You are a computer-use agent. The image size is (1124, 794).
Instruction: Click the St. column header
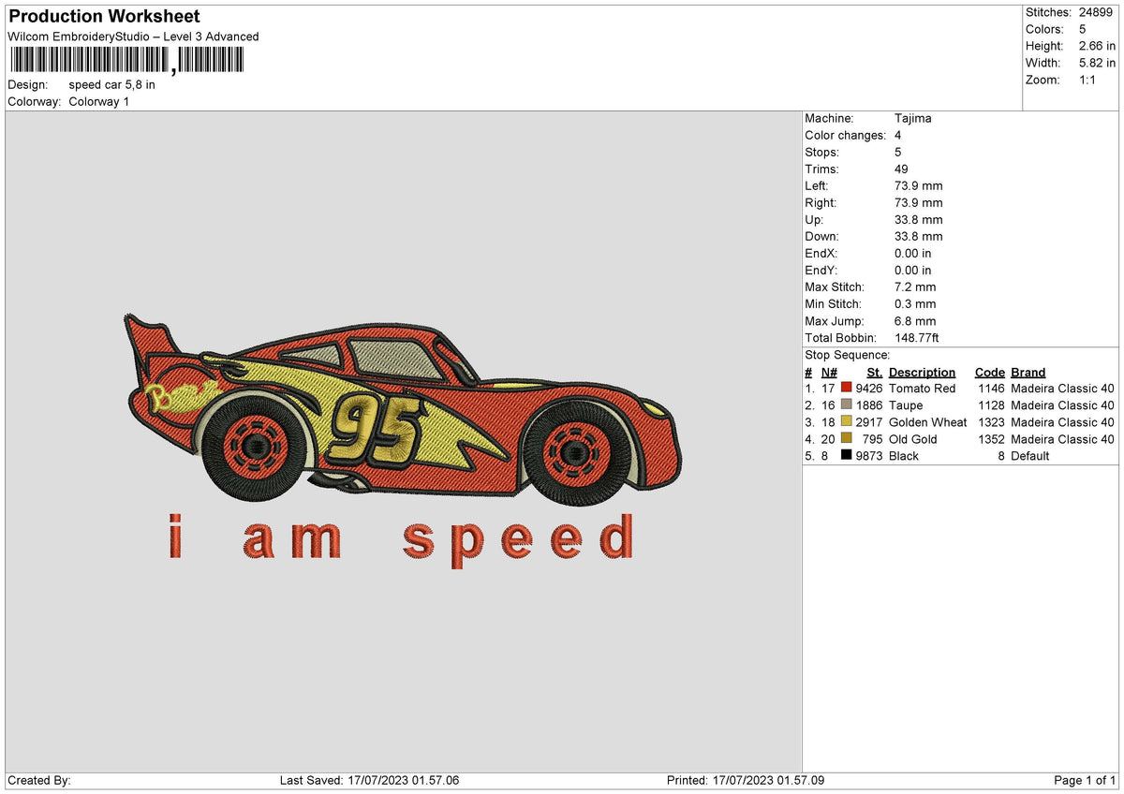click(x=874, y=372)
